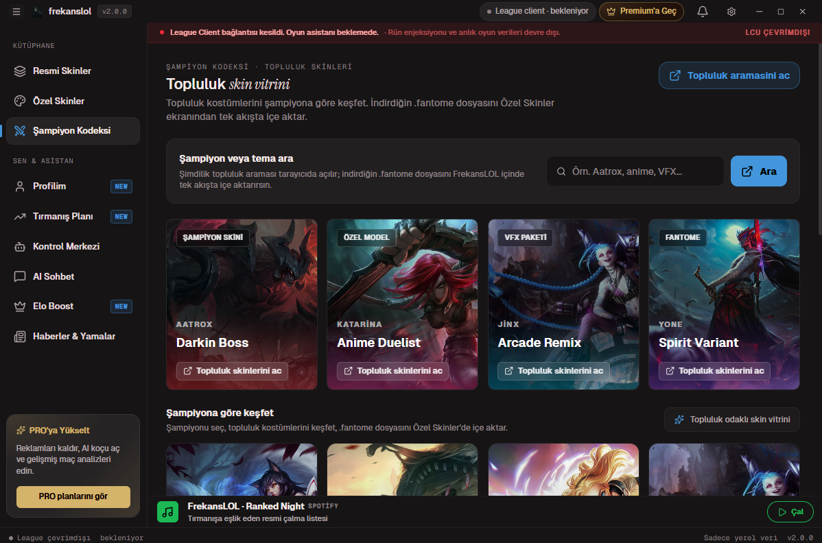This screenshot has height=543, width=822.
Task: Click League client bekleniyor status pill
Action: coord(538,11)
